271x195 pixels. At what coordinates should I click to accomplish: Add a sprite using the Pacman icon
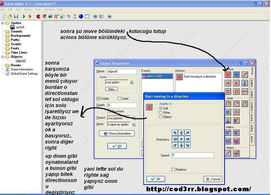coord(39,16)
